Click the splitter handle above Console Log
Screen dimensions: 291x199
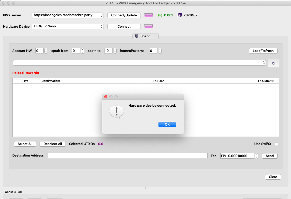146,188
